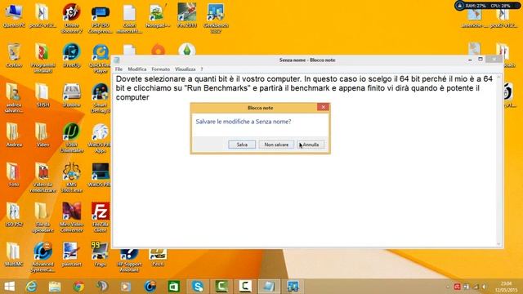Open the Modifica menu

pyautogui.click(x=137, y=69)
